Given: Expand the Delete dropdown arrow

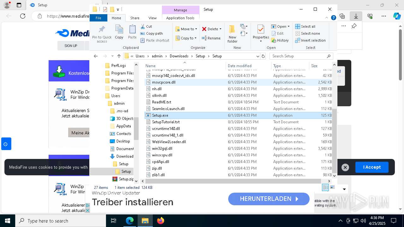Looking at the screenshot, I should (x=220, y=29).
